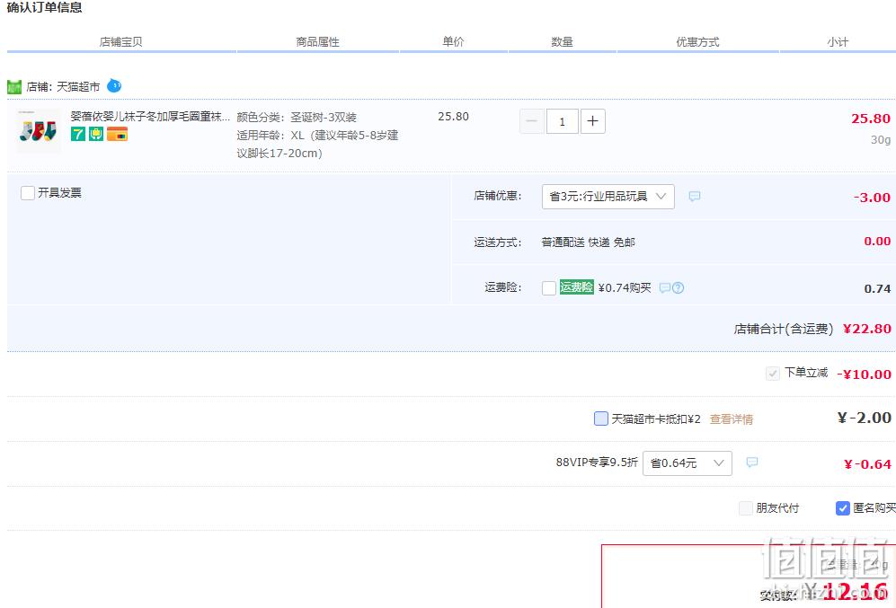Screen dimensions: 896x608
Task: Click the 30g weight value
Action: (x=881, y=140)
